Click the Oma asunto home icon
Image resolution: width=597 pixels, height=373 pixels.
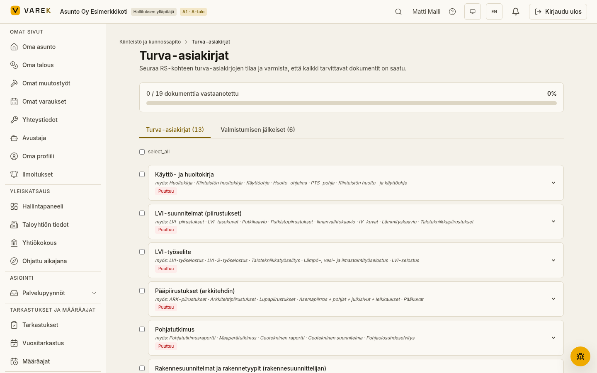14,47
